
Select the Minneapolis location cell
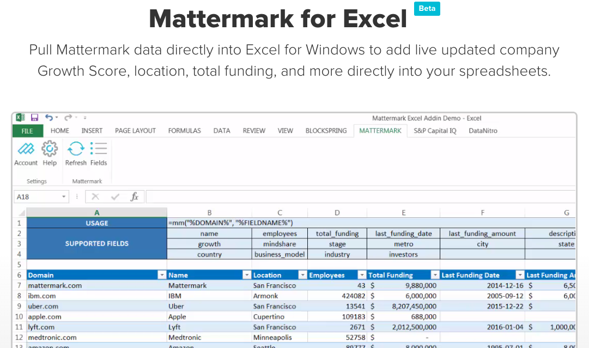click(280, 338)
